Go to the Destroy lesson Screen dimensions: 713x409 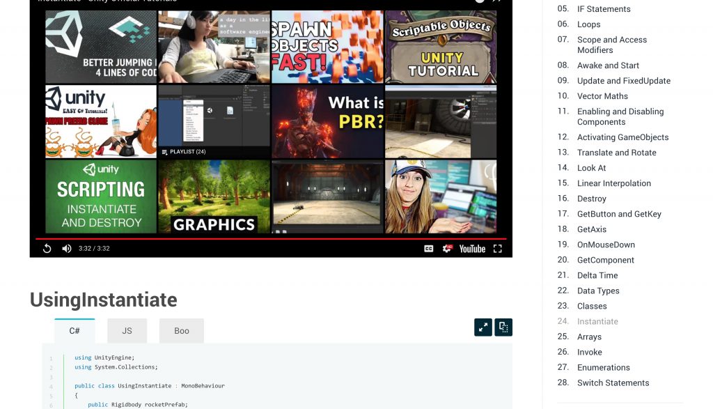click(592, 199)
